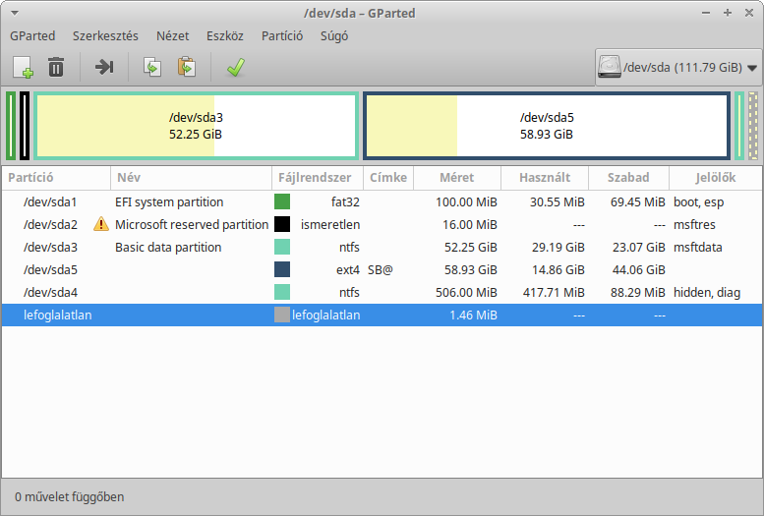The image size is (764, 516).
Task: Select the green sda1 sliver in disk map
Action: [x=11, y=126]
